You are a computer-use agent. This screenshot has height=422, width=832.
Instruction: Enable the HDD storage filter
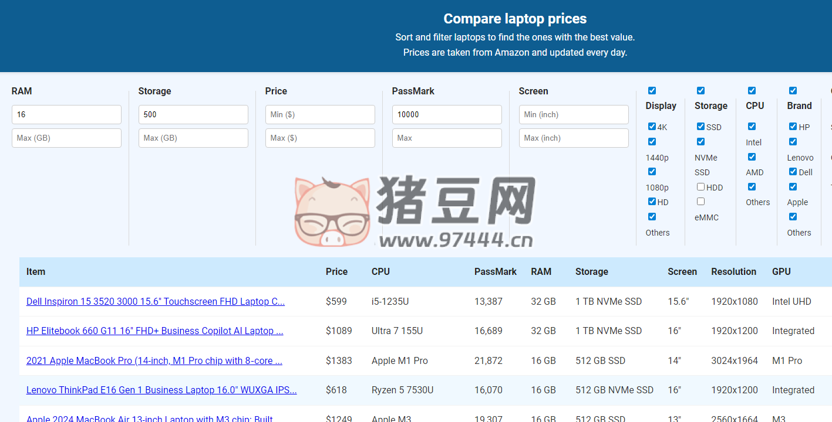click(700, 186)
